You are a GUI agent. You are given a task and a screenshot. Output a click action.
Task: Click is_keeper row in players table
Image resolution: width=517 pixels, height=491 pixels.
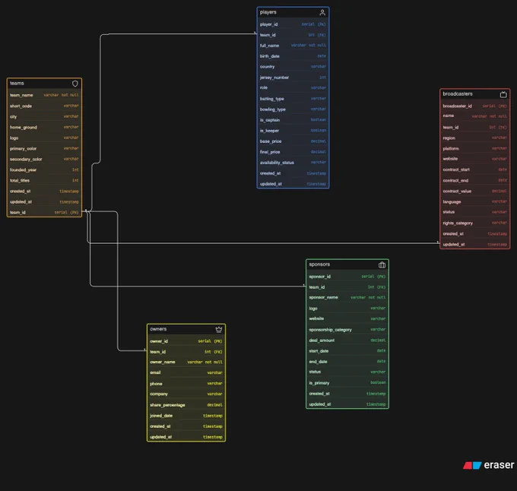(293, 131)
